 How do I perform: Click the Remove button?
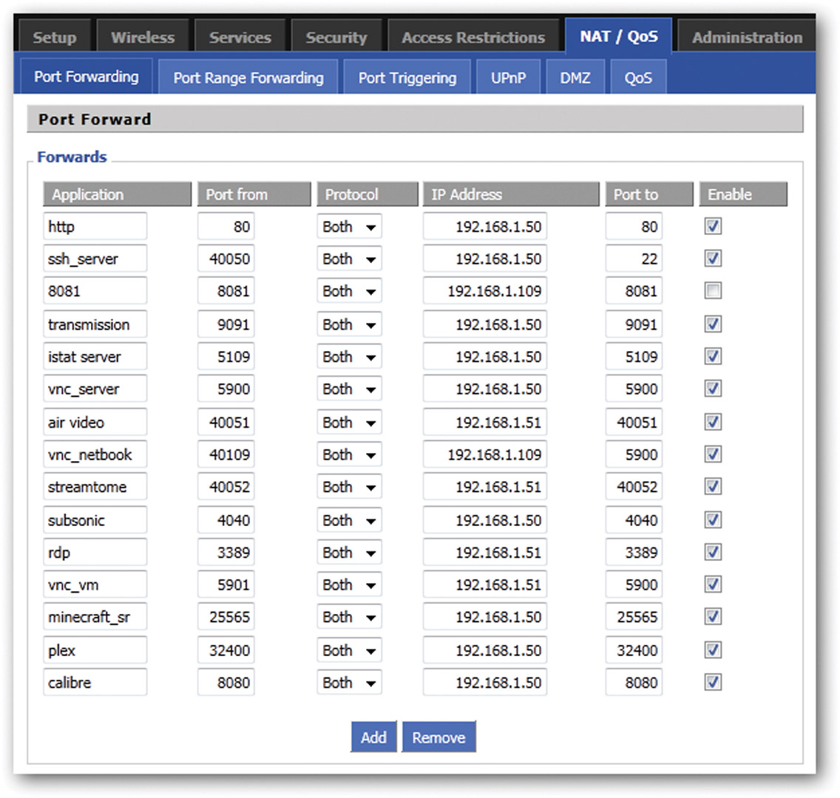click(439, 737)
